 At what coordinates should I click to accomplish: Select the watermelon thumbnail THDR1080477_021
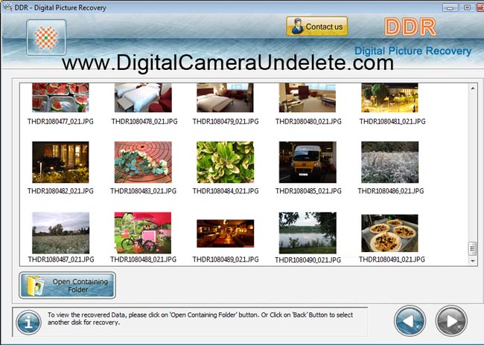pos(60,97)
